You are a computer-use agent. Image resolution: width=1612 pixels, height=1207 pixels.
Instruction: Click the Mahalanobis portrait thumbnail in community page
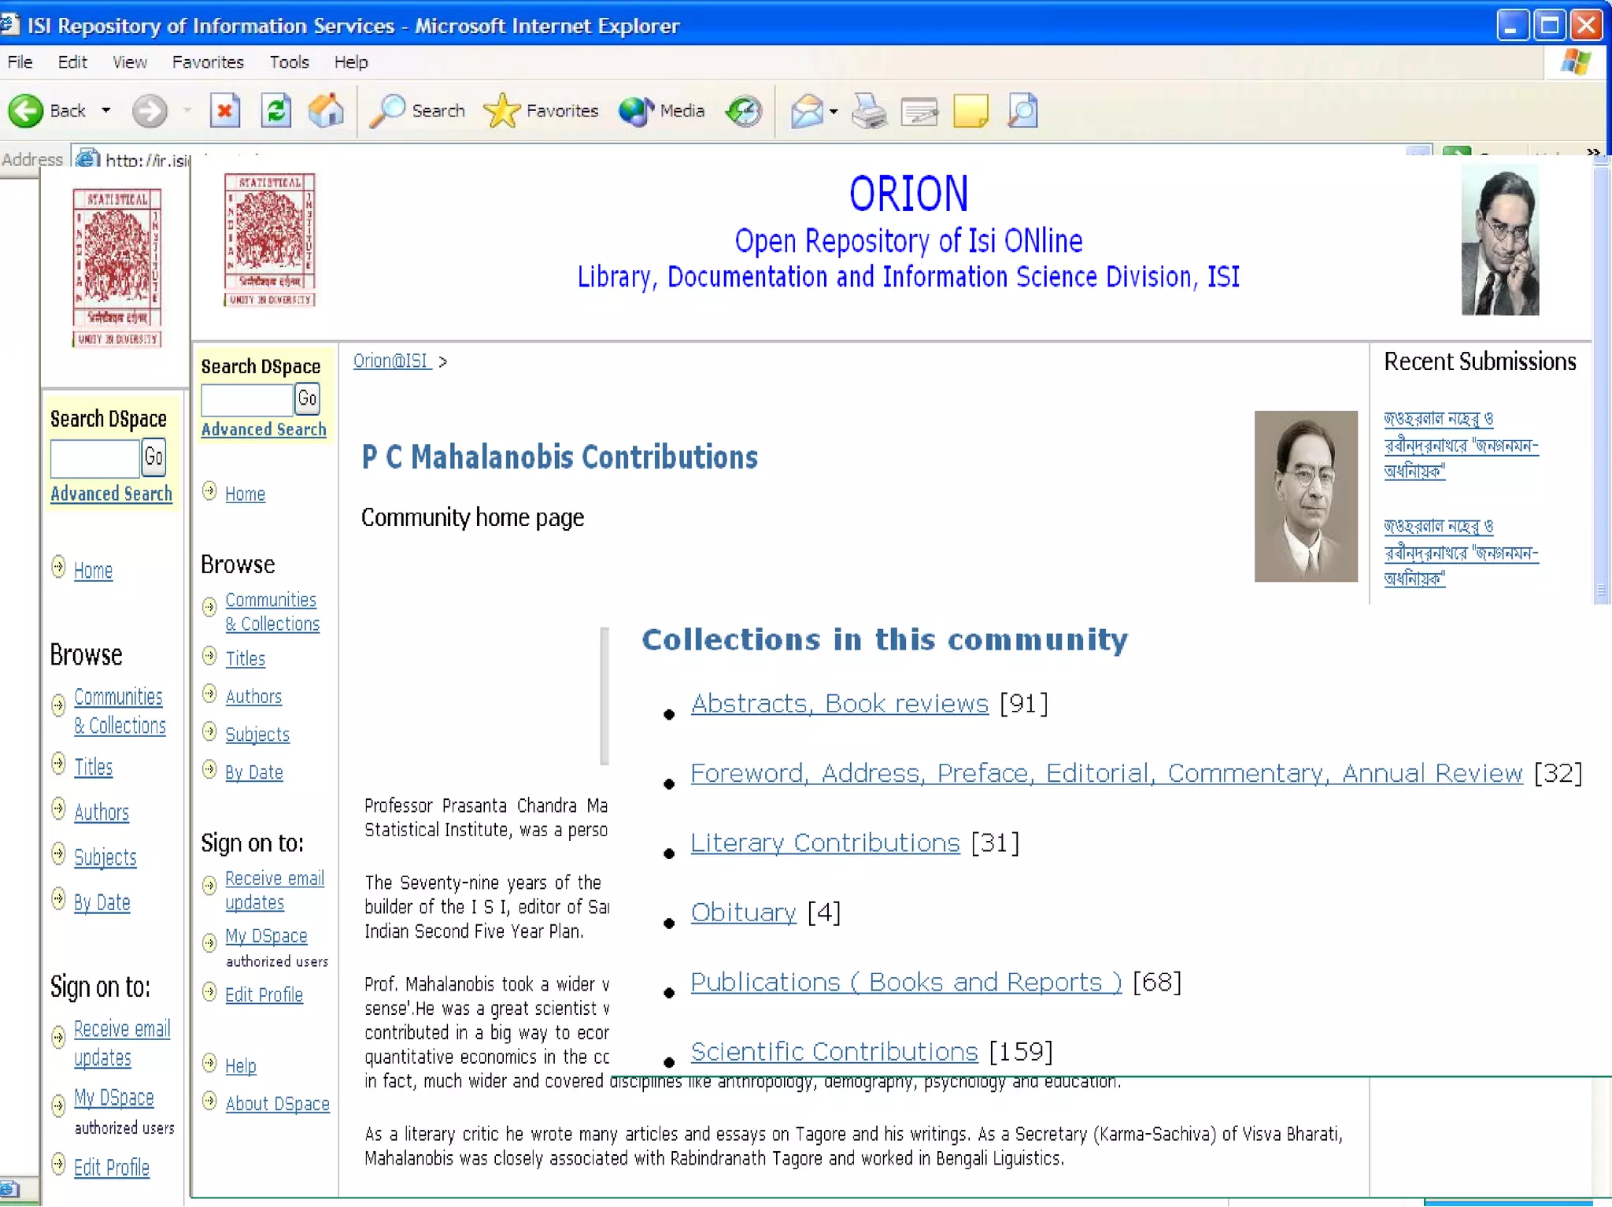(x=1305, y=496)
